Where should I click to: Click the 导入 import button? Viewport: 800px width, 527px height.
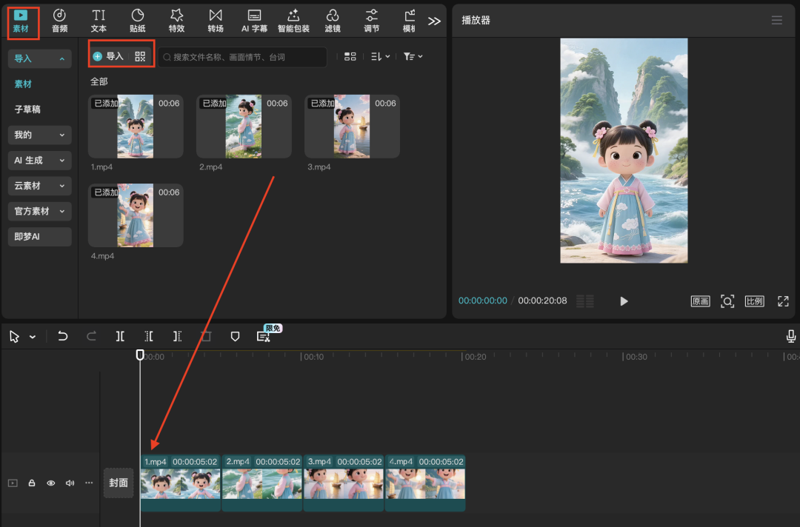coord(109,56)
